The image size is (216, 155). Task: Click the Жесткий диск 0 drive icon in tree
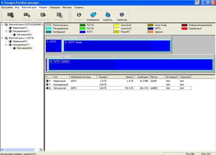tap(6, 25)
